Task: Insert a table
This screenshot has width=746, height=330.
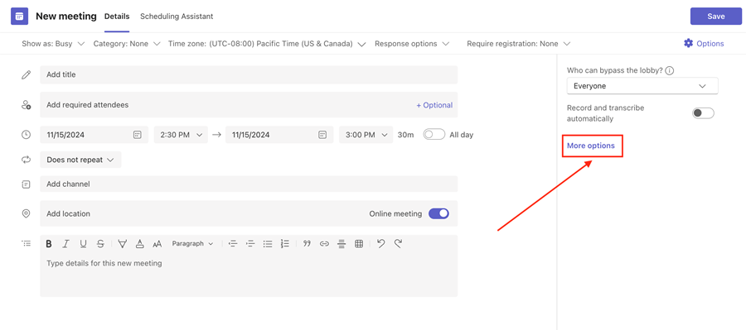Action: [359, 244]
